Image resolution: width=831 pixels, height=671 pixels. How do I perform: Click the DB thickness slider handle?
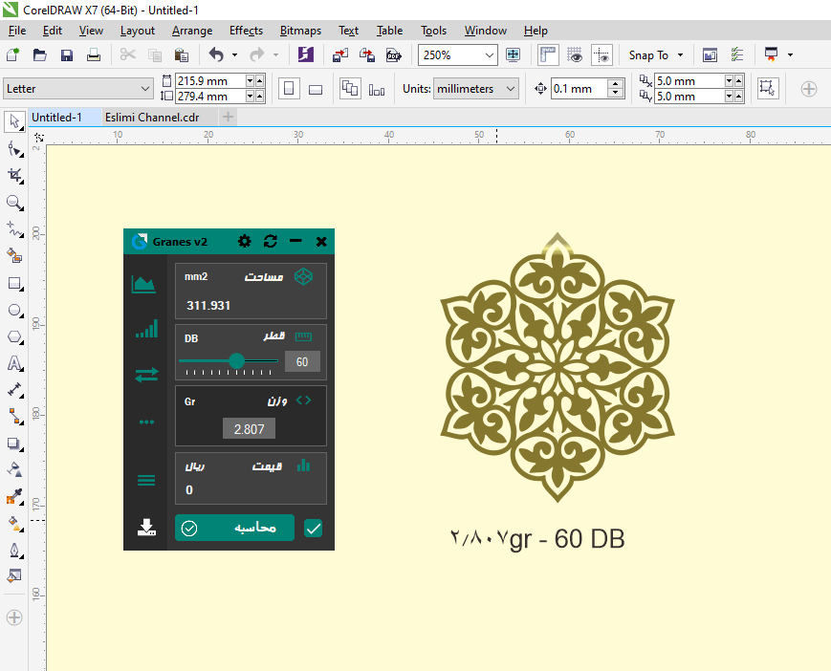click(x=236, y=360)
